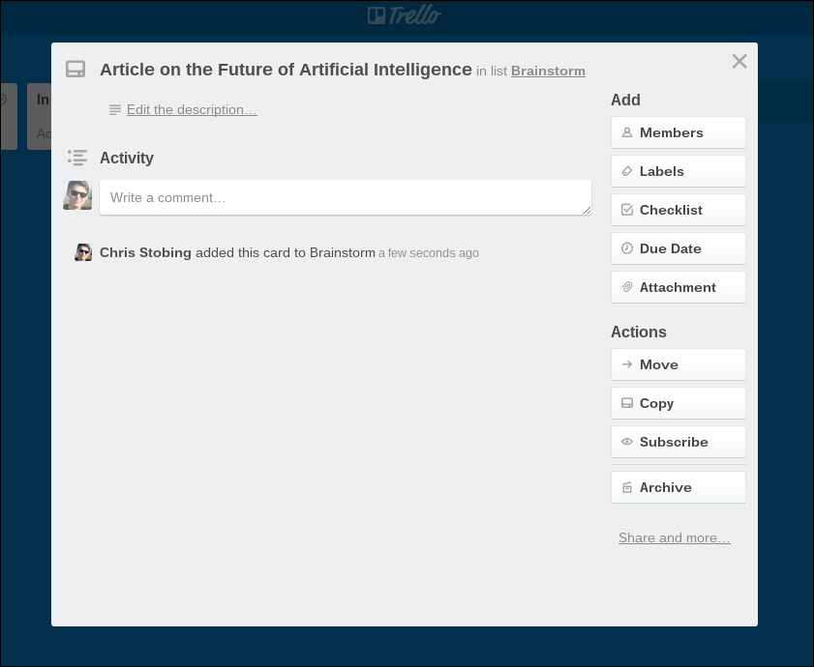Screen dimensions: 814x667
Task: Click the Members person icon
Action: coord(628,132)
